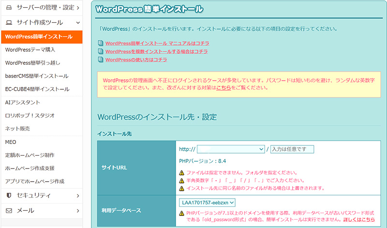Click the install folder path input field
Image resolution: width=387 pixels, height=228 pixels.
[x=292, y=149]
